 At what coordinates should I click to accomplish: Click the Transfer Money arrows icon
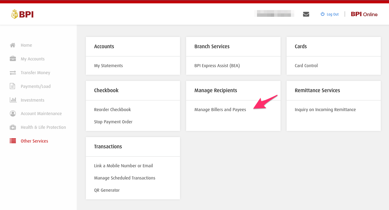[x=13, y=73]
